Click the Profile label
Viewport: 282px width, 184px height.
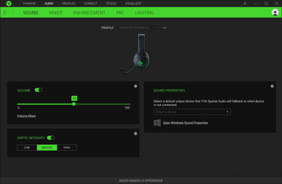pyautogui.click(x=107, y=28)
